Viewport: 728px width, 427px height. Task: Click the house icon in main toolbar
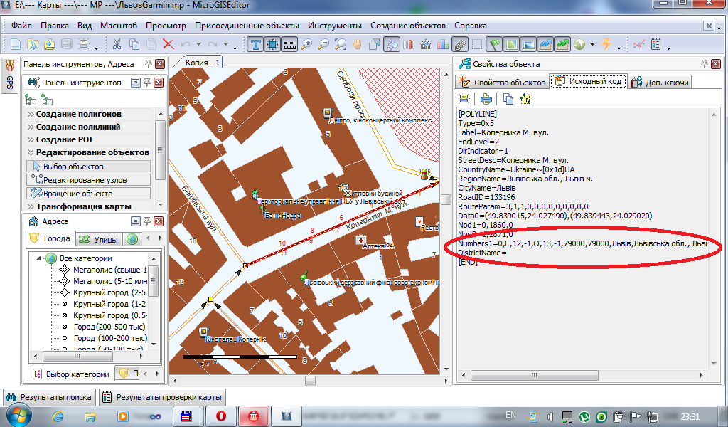coord(426,44)
